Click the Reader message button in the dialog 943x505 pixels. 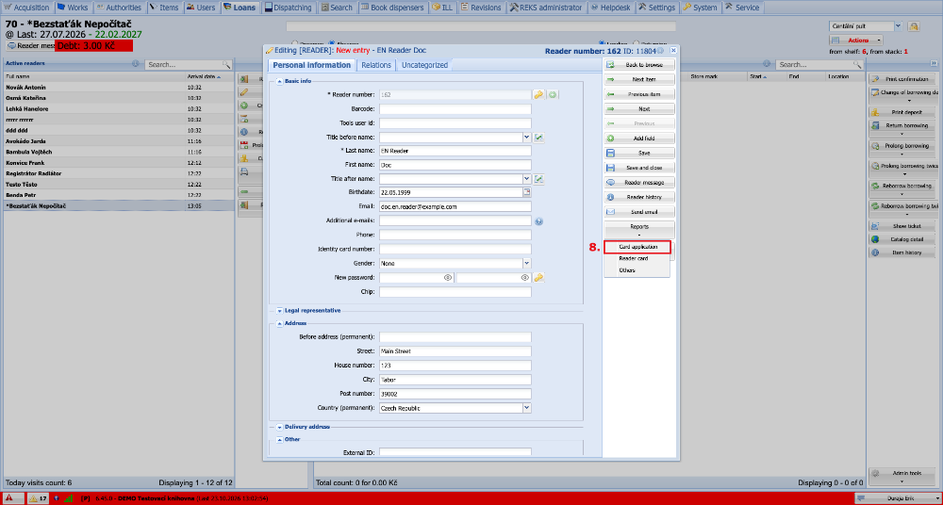coord(639,182)
